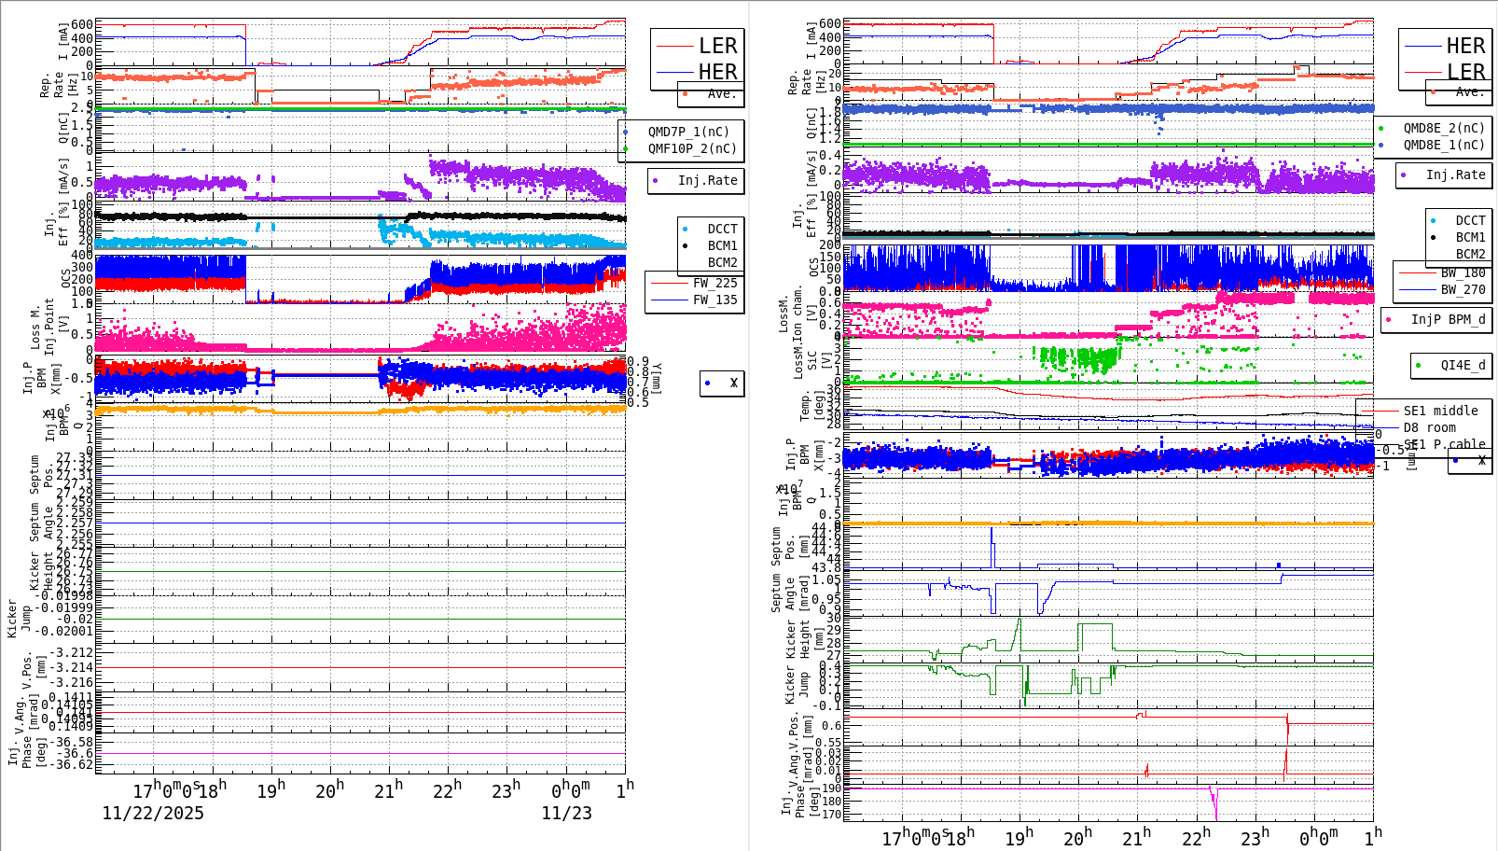Select the black BCM1 legend marker
The width and height of the screenshot is (1498, 851).
pos(687,244)
